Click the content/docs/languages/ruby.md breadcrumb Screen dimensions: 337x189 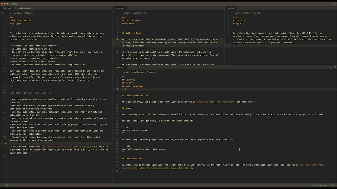(139, 72)
